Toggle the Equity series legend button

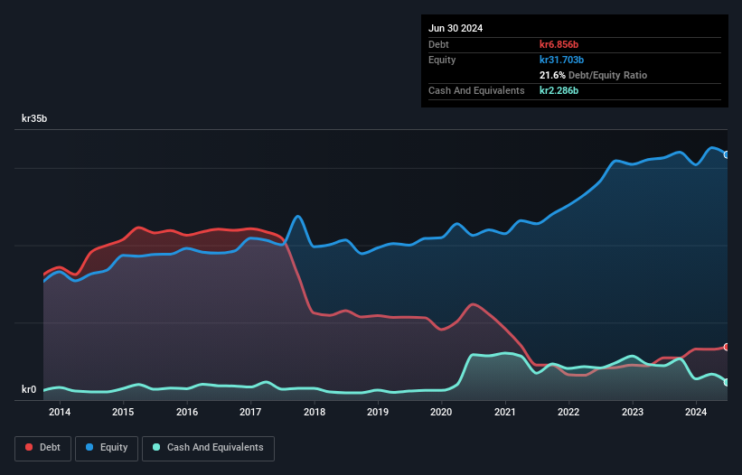(x=107, y=448)
